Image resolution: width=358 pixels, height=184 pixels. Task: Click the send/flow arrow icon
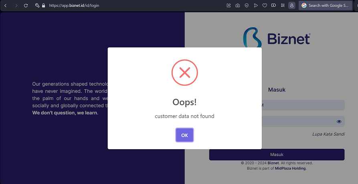point(256,6)
